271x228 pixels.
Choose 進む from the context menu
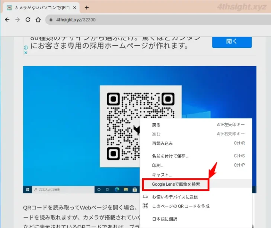click(196, 134)
